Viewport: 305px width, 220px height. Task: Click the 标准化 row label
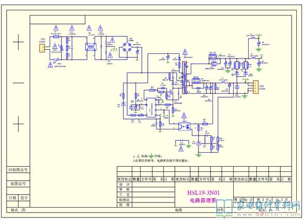point(125,200)
